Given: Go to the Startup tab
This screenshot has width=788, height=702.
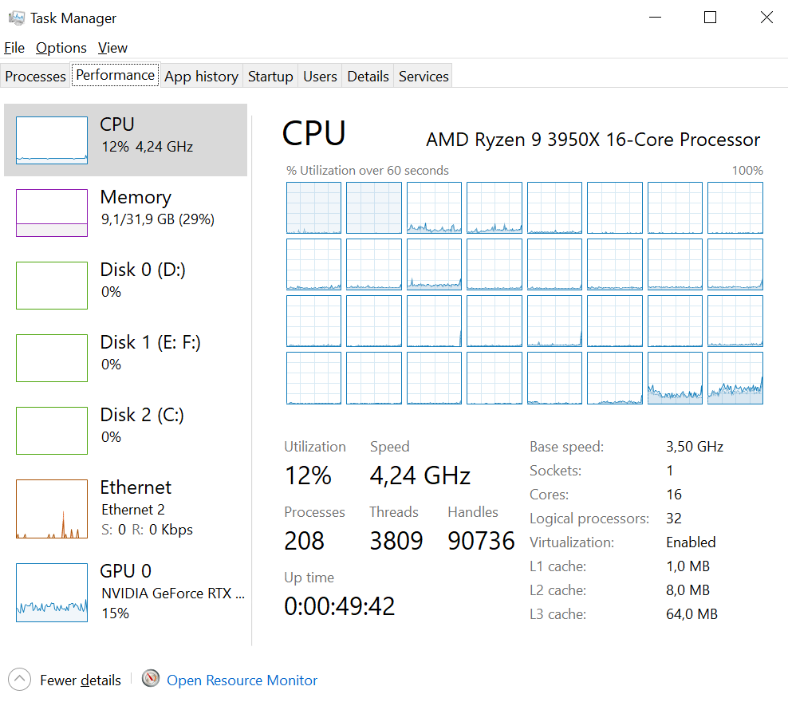Looking at the screenshot, I should 270,77.
